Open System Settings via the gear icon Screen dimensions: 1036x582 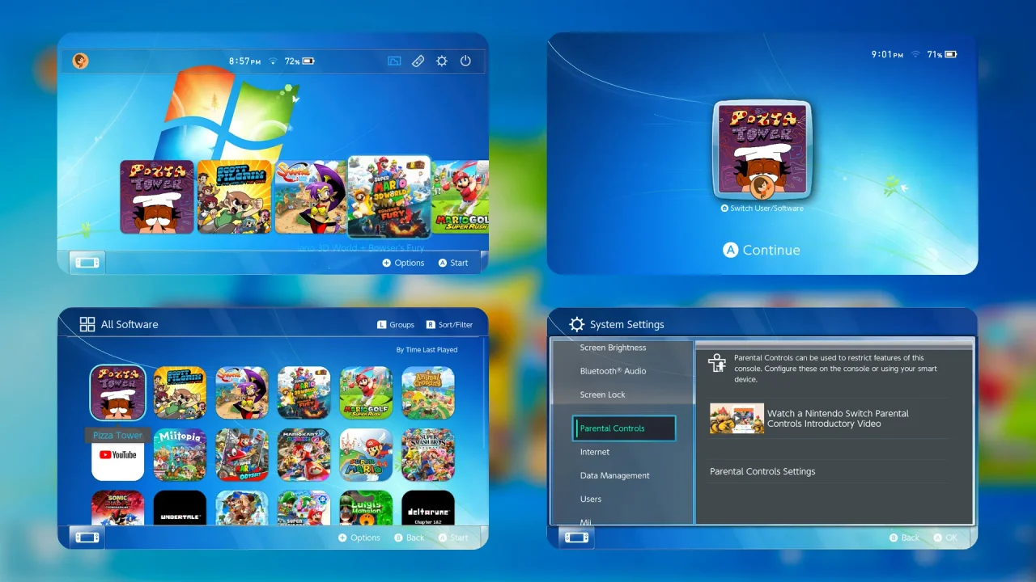442,61
